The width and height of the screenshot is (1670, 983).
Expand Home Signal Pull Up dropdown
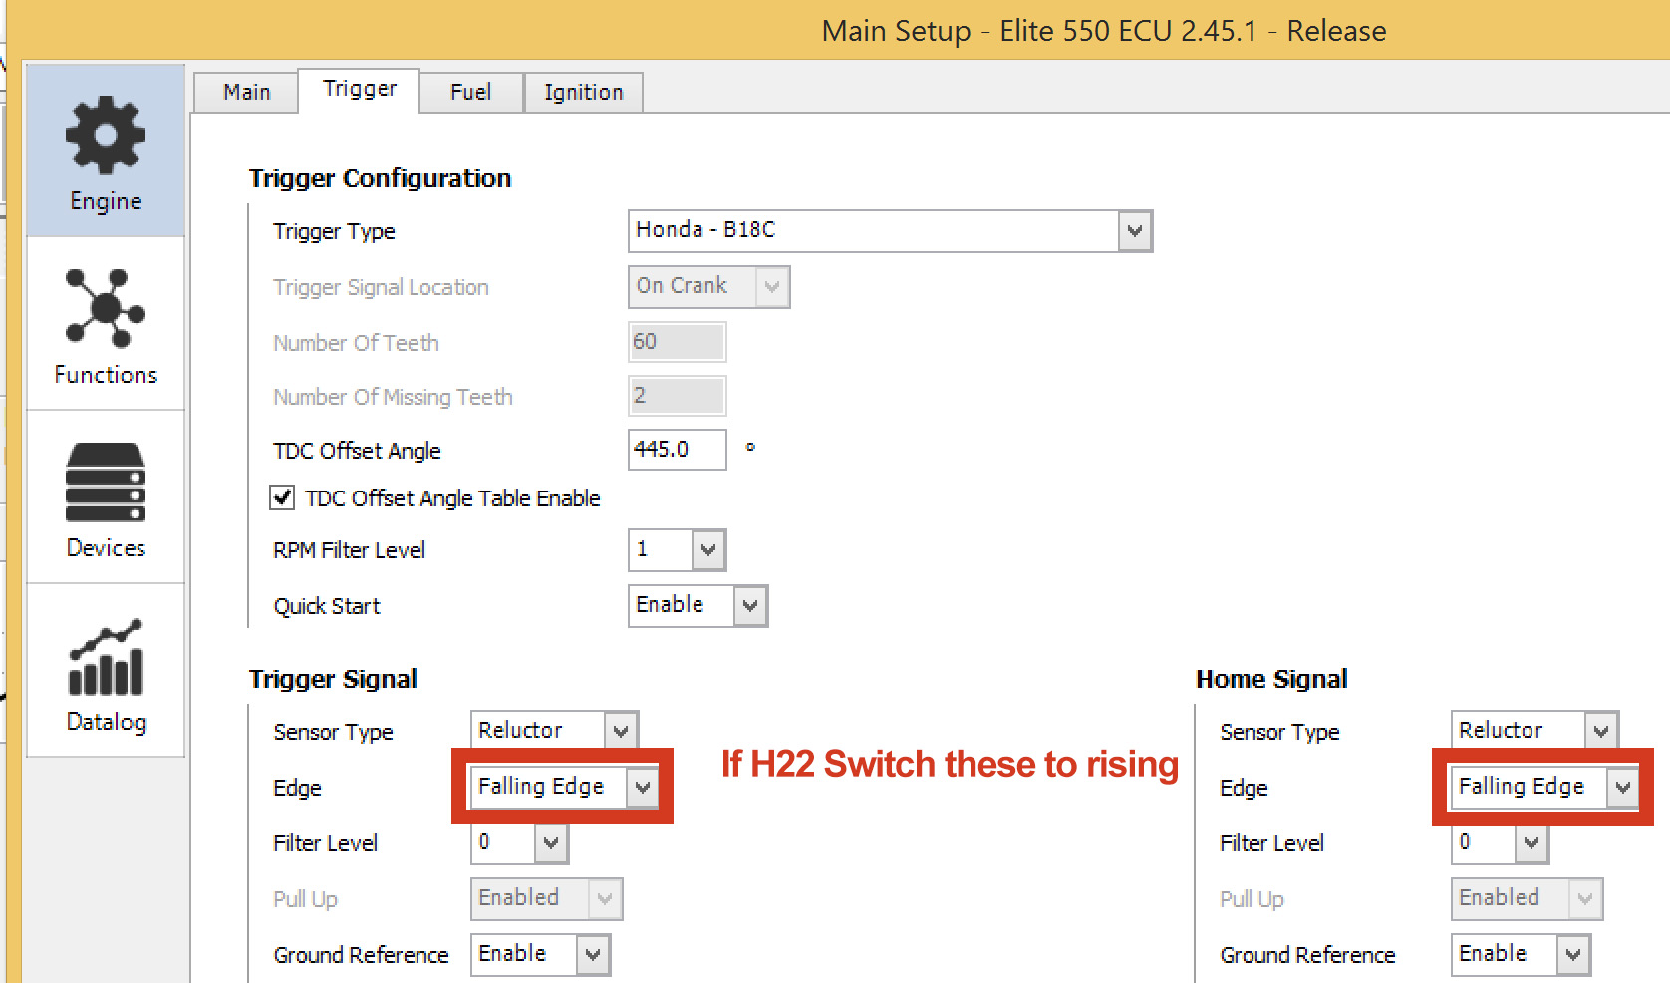(1584, 899)
